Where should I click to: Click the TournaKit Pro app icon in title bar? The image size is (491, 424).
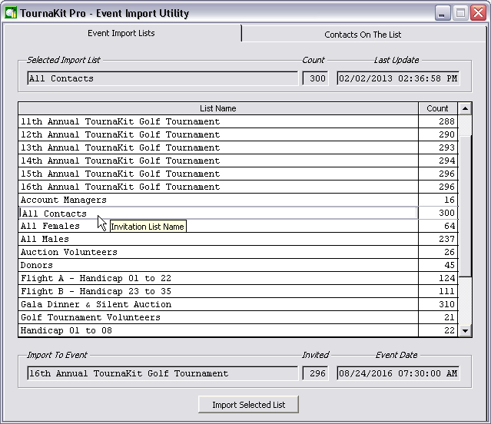click(11, 13)
